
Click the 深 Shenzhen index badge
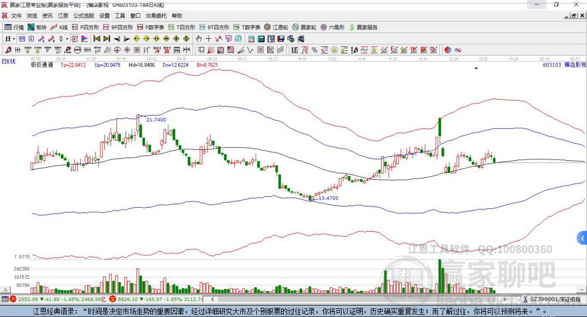pos(113,299)
